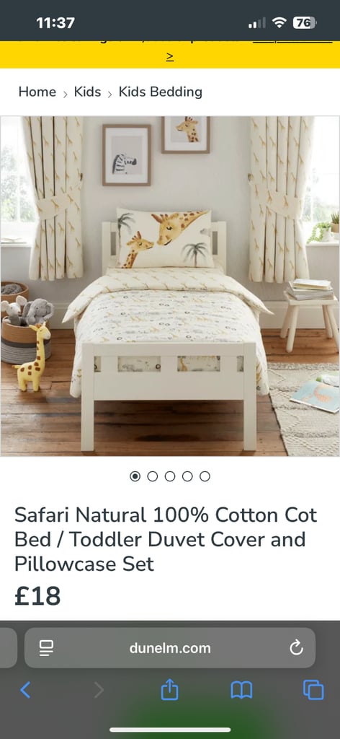The height and width of the screenshot is (739, 340).
Task: Tap the yellow promotional banner arrow
Action: click(x=170, y=58)
